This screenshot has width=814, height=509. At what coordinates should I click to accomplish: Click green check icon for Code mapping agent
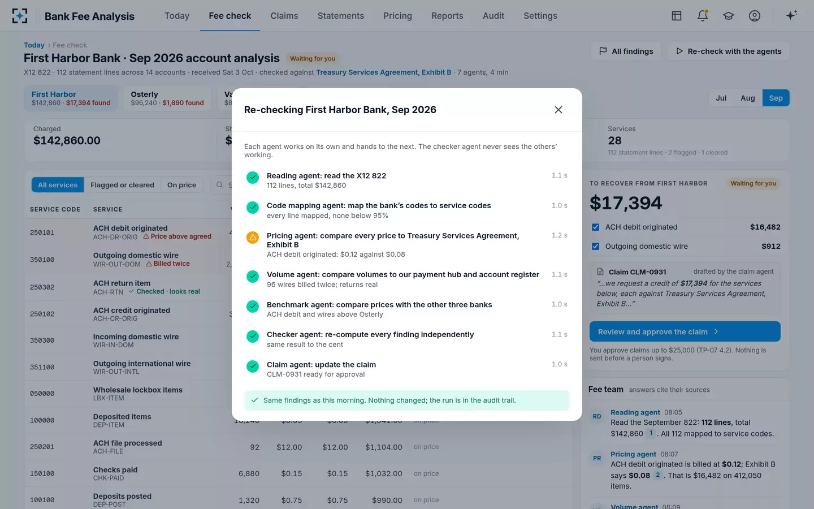coord(253,208)
